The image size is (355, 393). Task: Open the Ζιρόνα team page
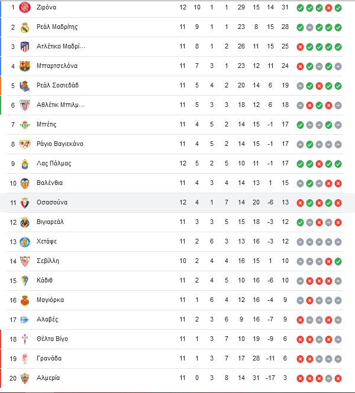click(x=46, y=7)
